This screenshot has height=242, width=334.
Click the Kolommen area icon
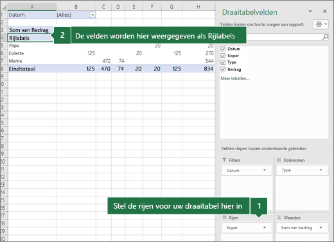tap(279, 160)
